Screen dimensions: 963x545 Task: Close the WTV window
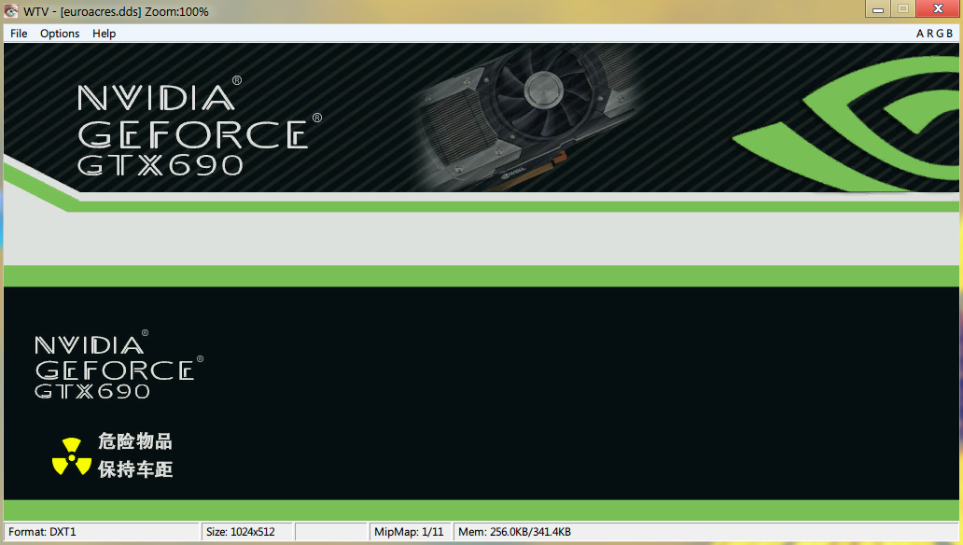point(938,8)
